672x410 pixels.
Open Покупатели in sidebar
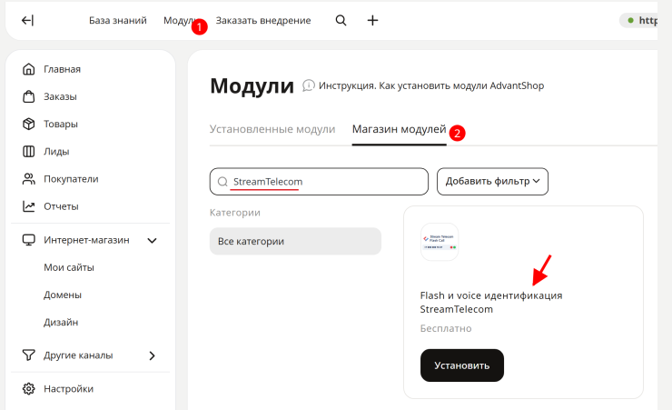click(x=71, y=179)
